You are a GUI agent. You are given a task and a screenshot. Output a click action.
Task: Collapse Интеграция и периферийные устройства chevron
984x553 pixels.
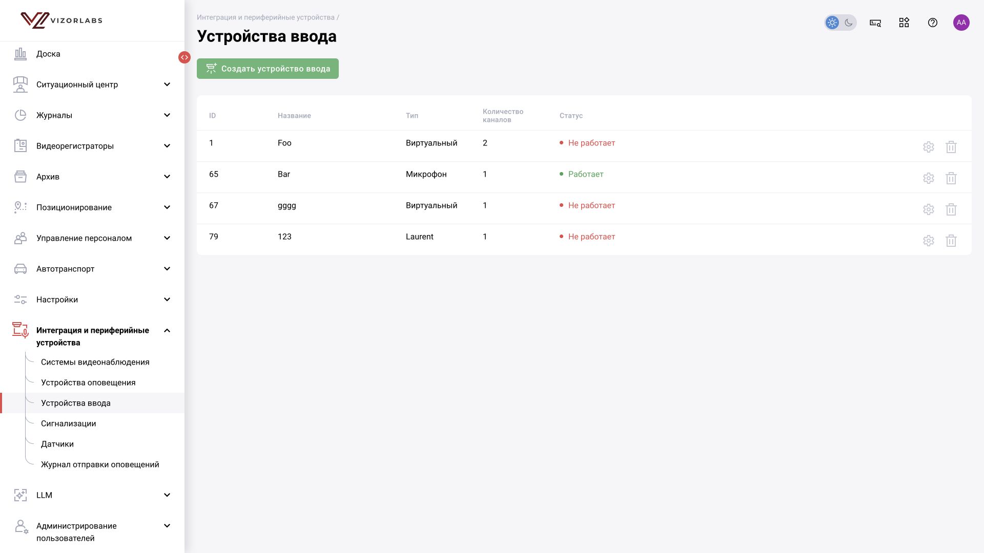[x=167, y=331]
